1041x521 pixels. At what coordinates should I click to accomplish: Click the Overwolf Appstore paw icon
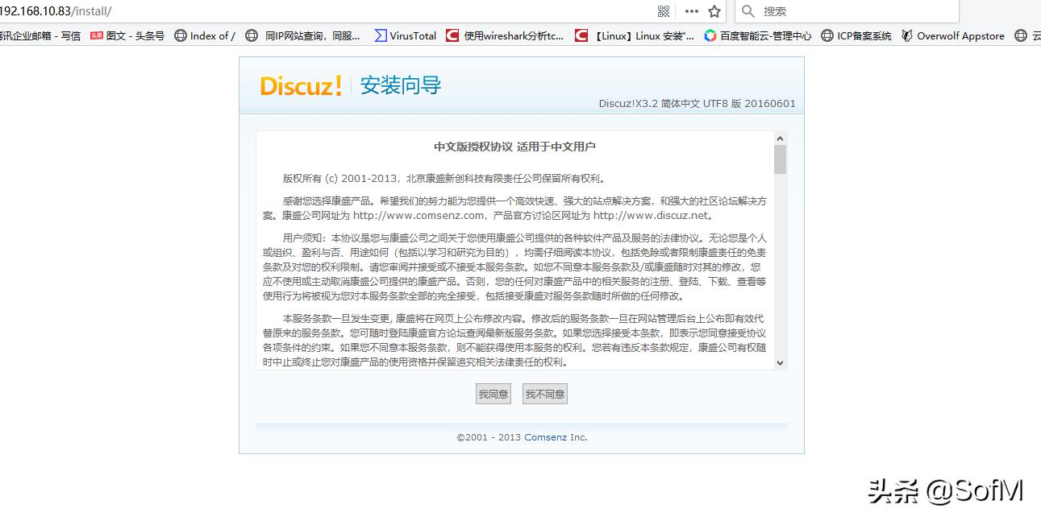pyautogui.click(x=906, y=35)
